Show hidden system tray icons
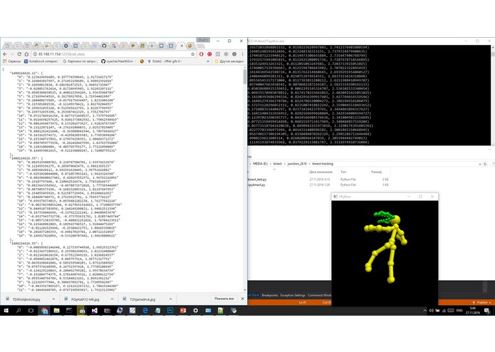Viewport: 495px width, 352px height. pos(424,311)
